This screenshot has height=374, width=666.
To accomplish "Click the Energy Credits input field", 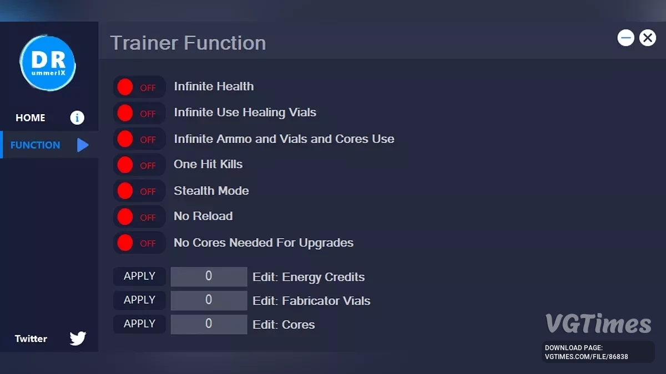I will pos(209,276).
